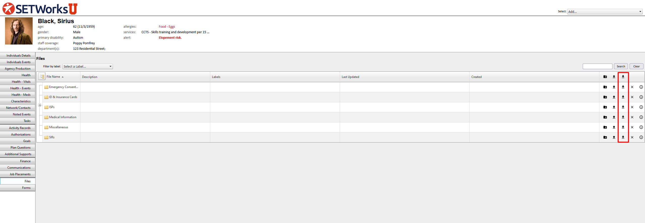Switch to Health - Meds section
Viewport: 645px width, 223px height.
(x=18, y=95)
